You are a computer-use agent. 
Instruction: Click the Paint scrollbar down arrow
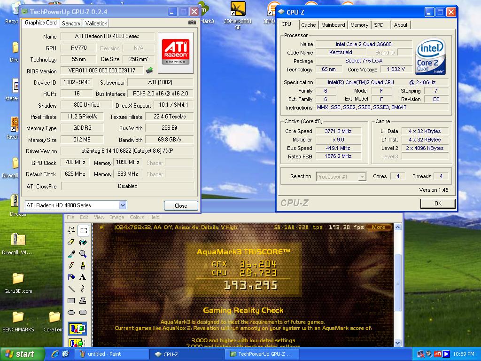click(398, 343)
